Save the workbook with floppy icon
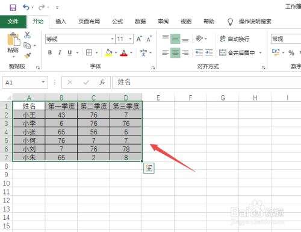 click(13, 8)
